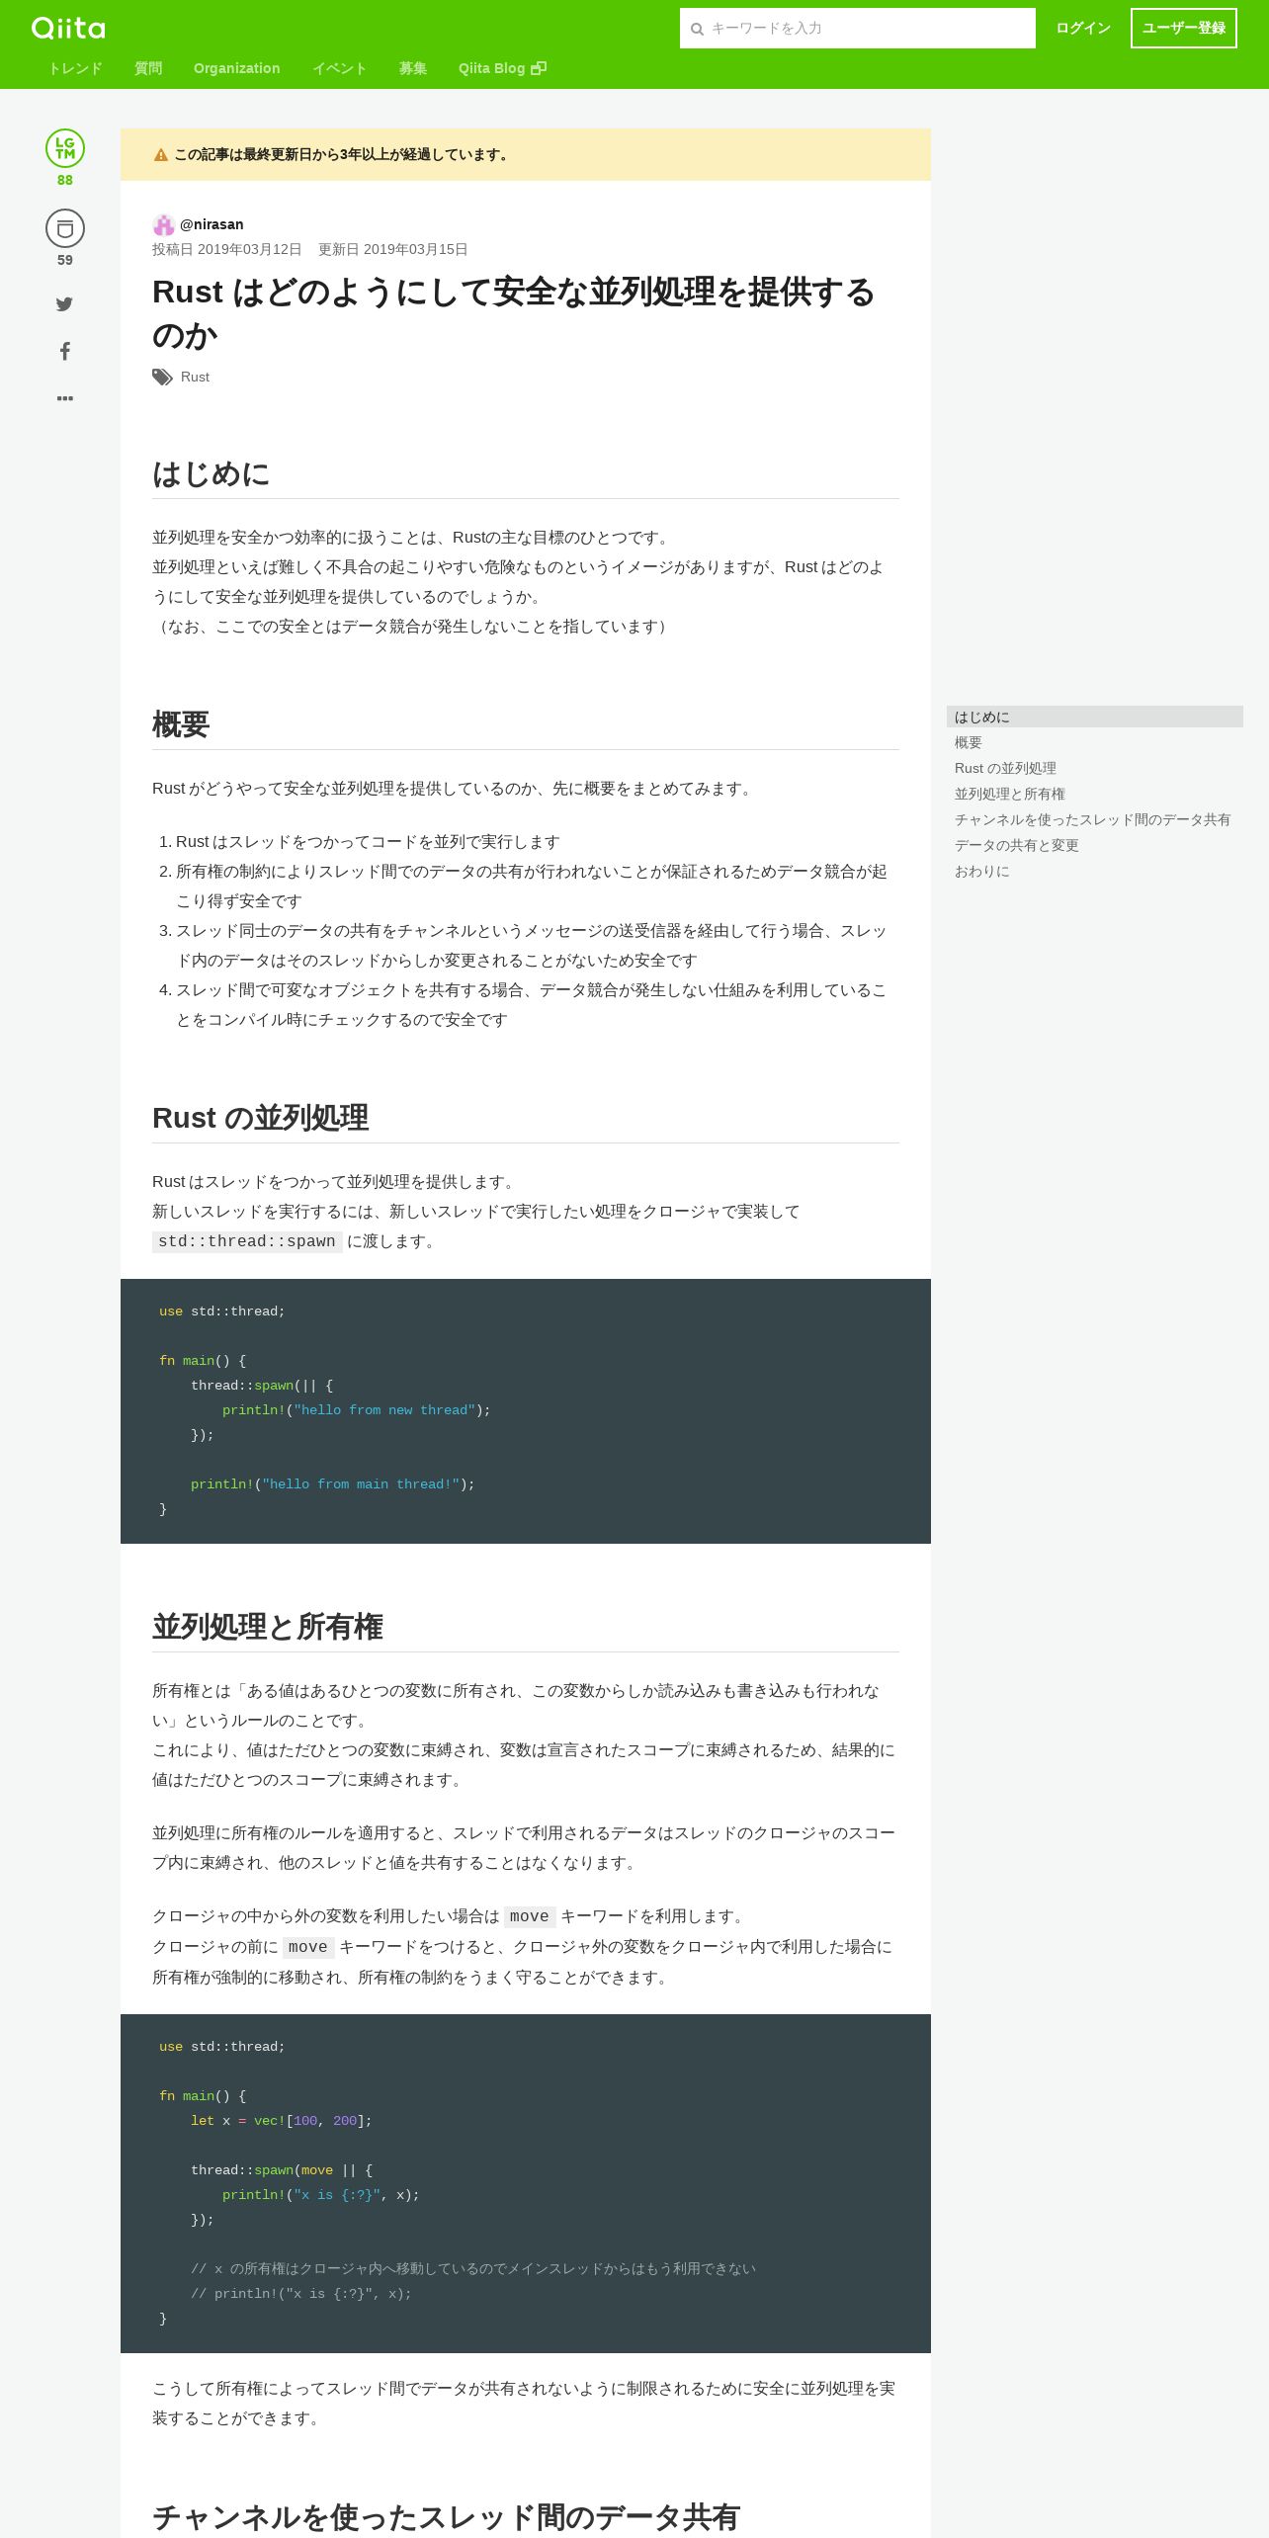Open the 募集 menu item

tap(413, 68)
